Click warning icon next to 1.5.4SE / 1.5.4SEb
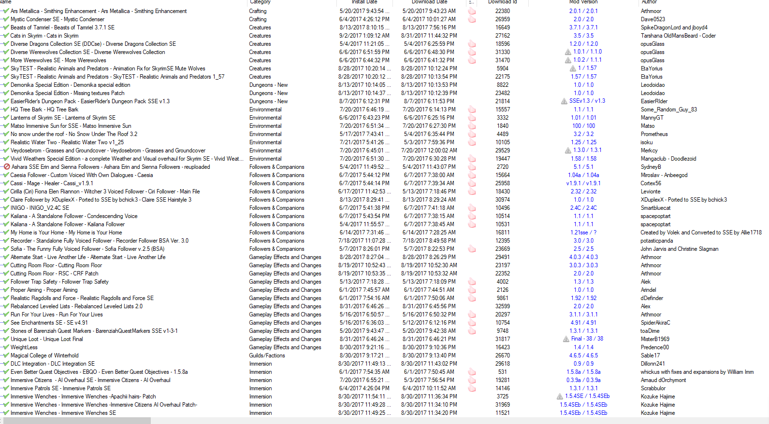The height and width of the screenshot is (424, 769). (x=560, y=397)
